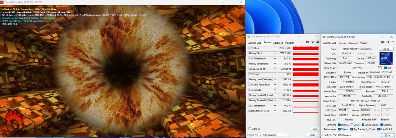The height and width of the screenshot is (138, 396).
Task: Click GPU-Z app icon in Graphics Card title bar
Action: [x=324, y=36]
